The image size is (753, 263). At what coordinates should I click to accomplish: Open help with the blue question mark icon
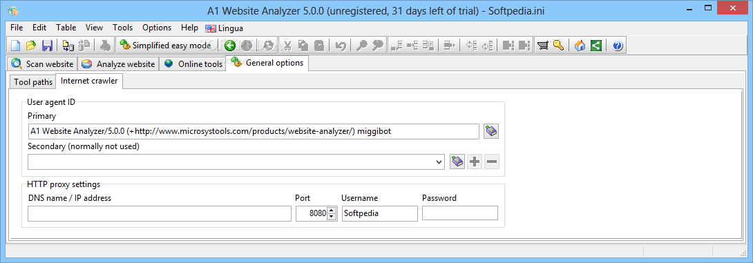coord(618,46)
